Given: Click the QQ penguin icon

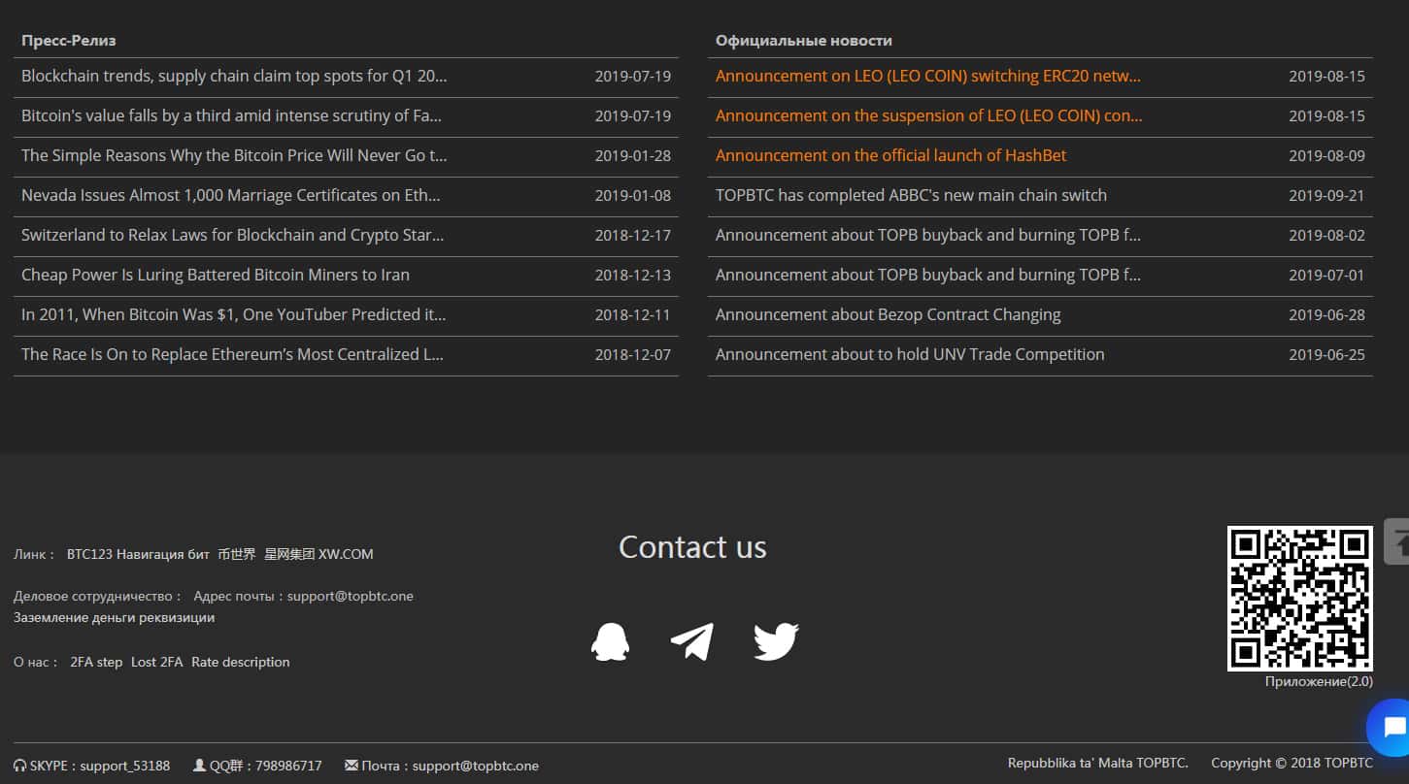Looking at the screenshot, I should point(610,641).
